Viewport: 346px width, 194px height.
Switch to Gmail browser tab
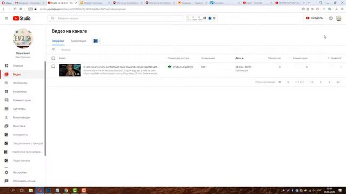pyautogui.click(x=29, y=3)
